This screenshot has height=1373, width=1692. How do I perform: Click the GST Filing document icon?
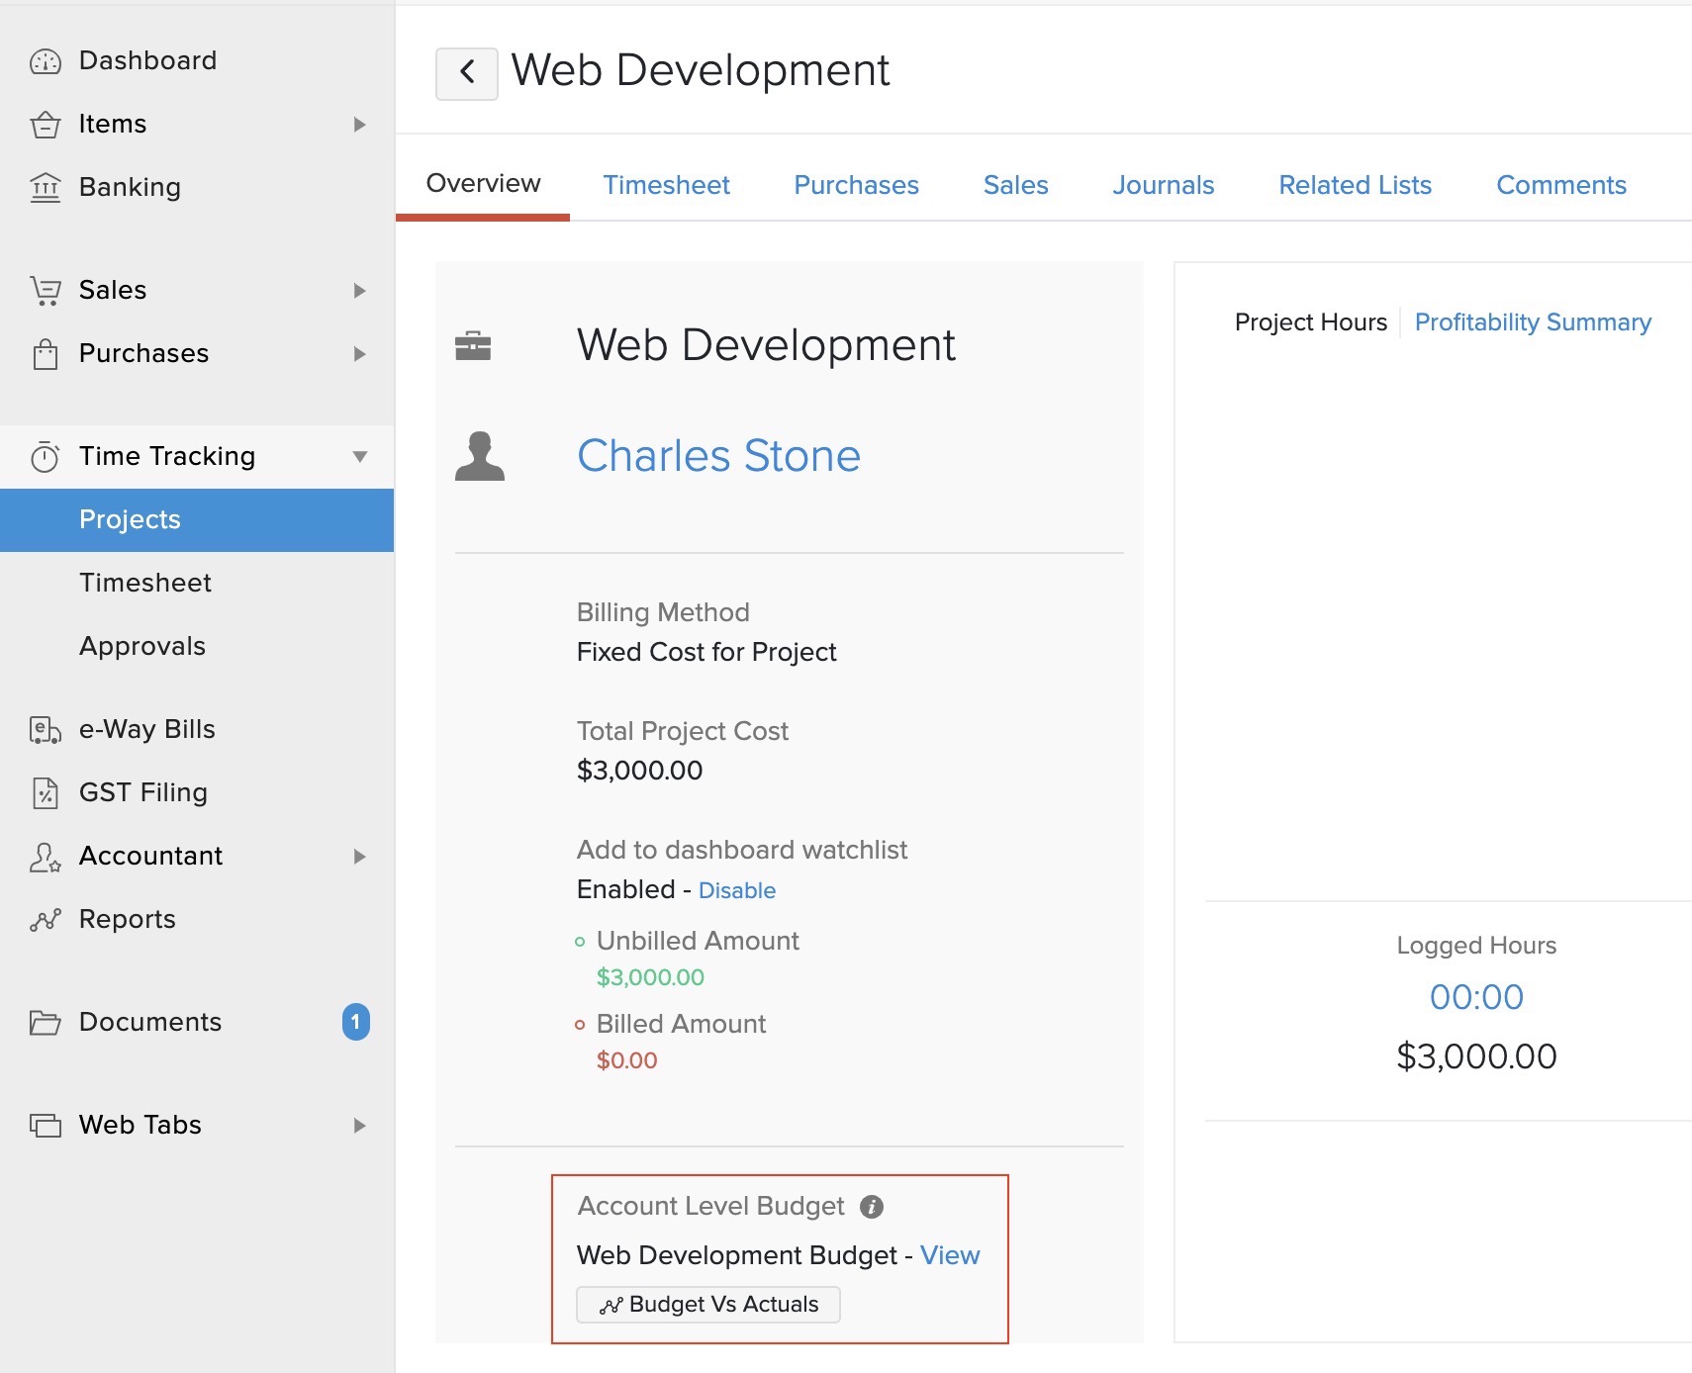46,793
